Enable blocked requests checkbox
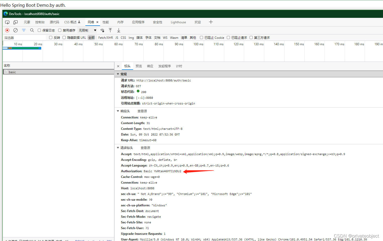The width and height of the screenshot is (383, 241). click(228, 37)
